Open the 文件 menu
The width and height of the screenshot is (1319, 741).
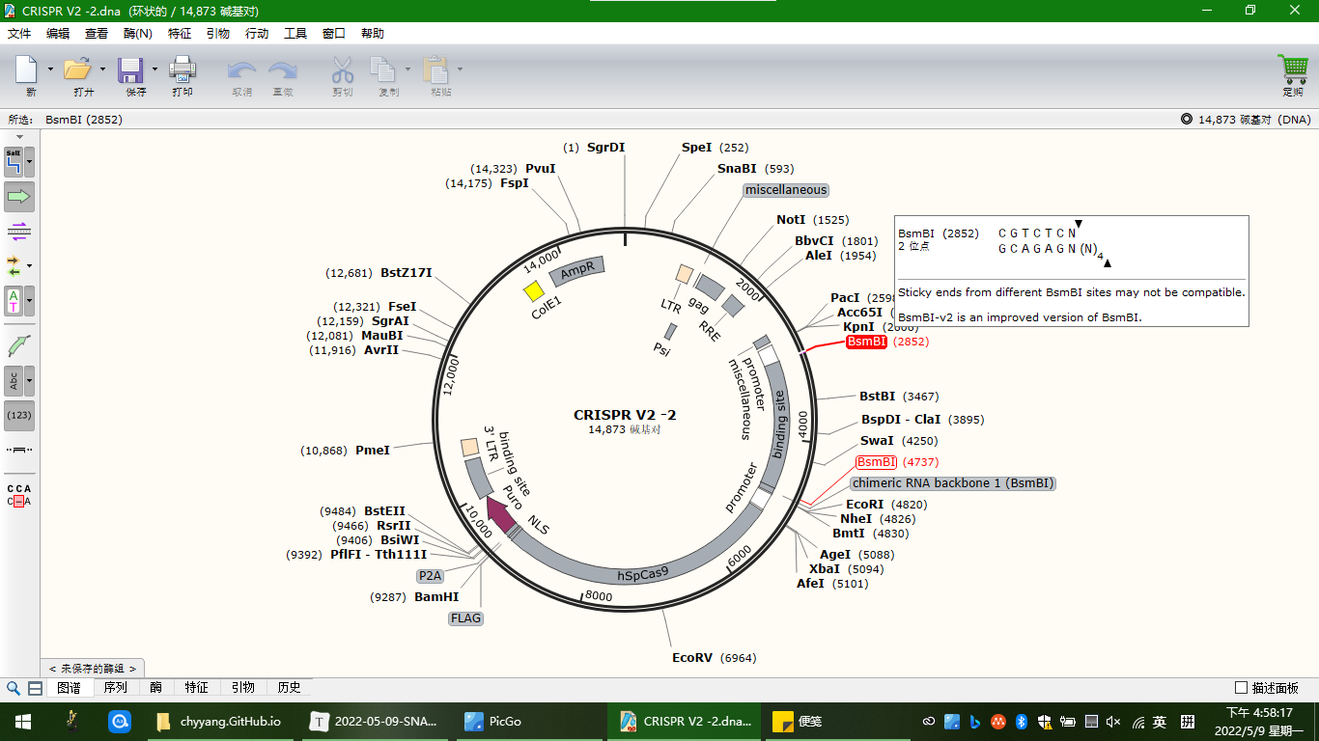(x=19, y=33)
